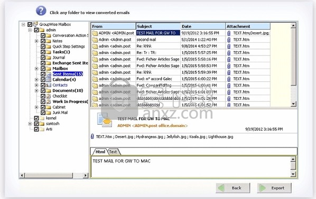Select the Conversation Action folder
Viewport: 316px width, 199px height.
70,35
